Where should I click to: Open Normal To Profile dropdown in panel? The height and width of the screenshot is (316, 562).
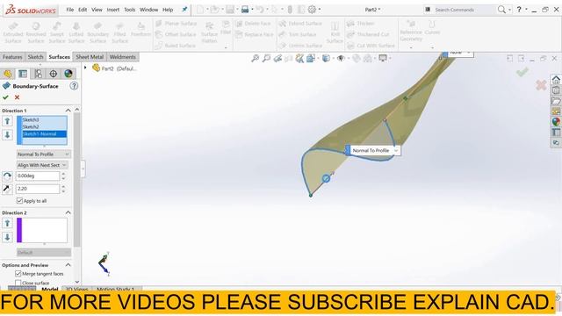point(44,154)
